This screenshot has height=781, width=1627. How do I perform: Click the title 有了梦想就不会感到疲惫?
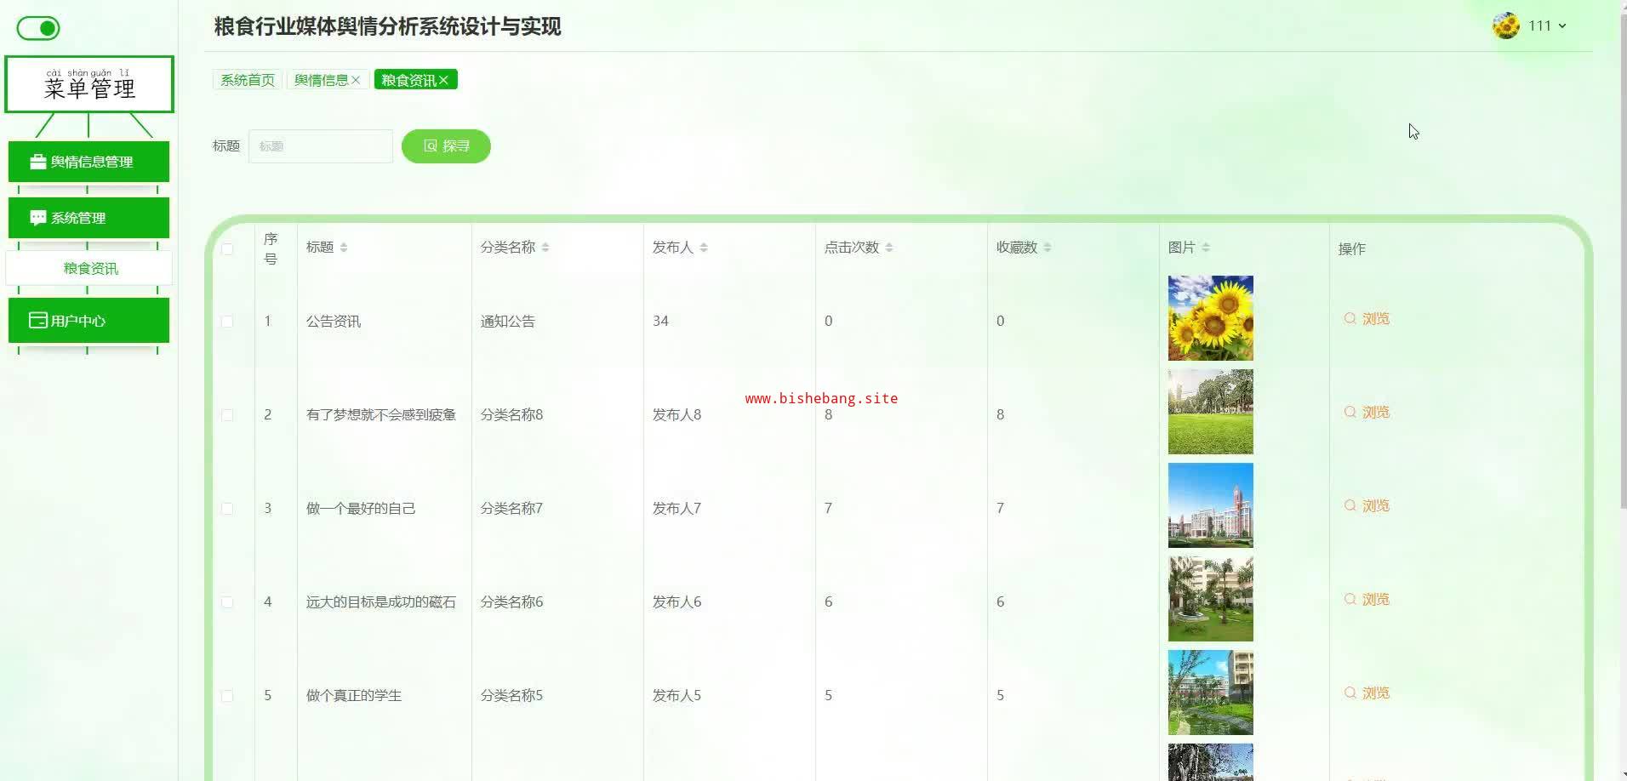381,415
